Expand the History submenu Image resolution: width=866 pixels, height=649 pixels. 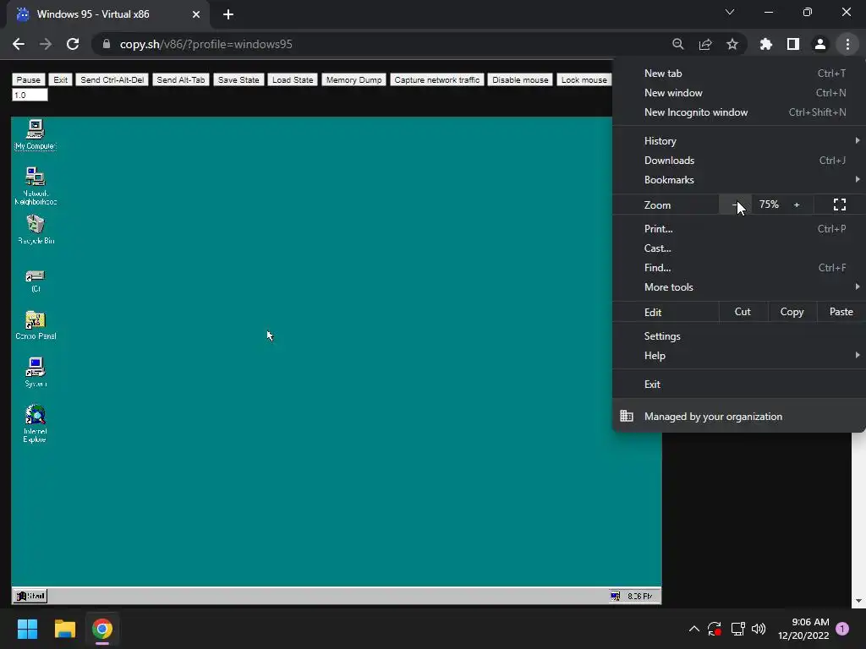point(739,141)
